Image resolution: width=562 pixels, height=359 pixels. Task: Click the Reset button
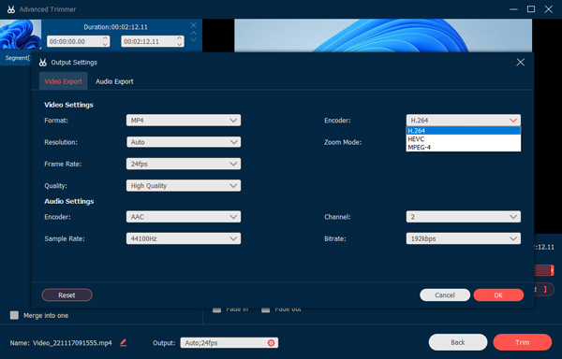(x=67, y=295)
